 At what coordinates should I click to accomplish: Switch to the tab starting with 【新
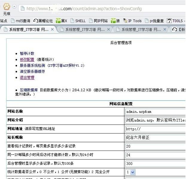(179, 29)
